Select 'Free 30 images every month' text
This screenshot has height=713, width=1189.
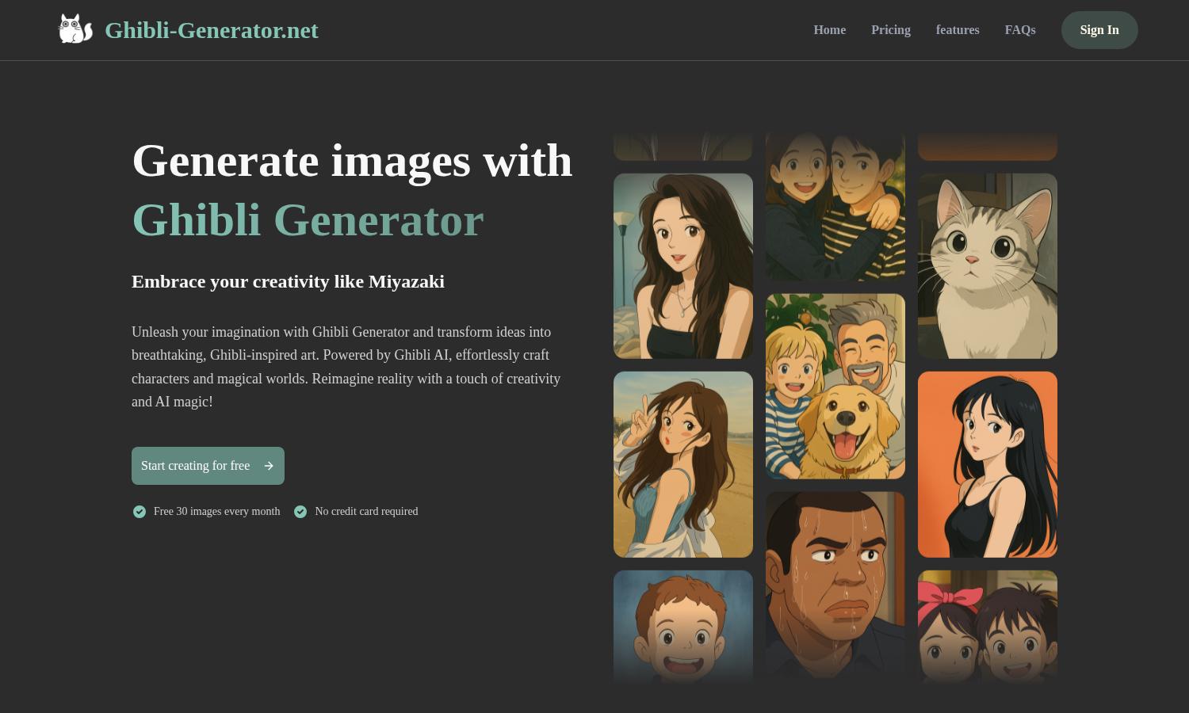216,512
